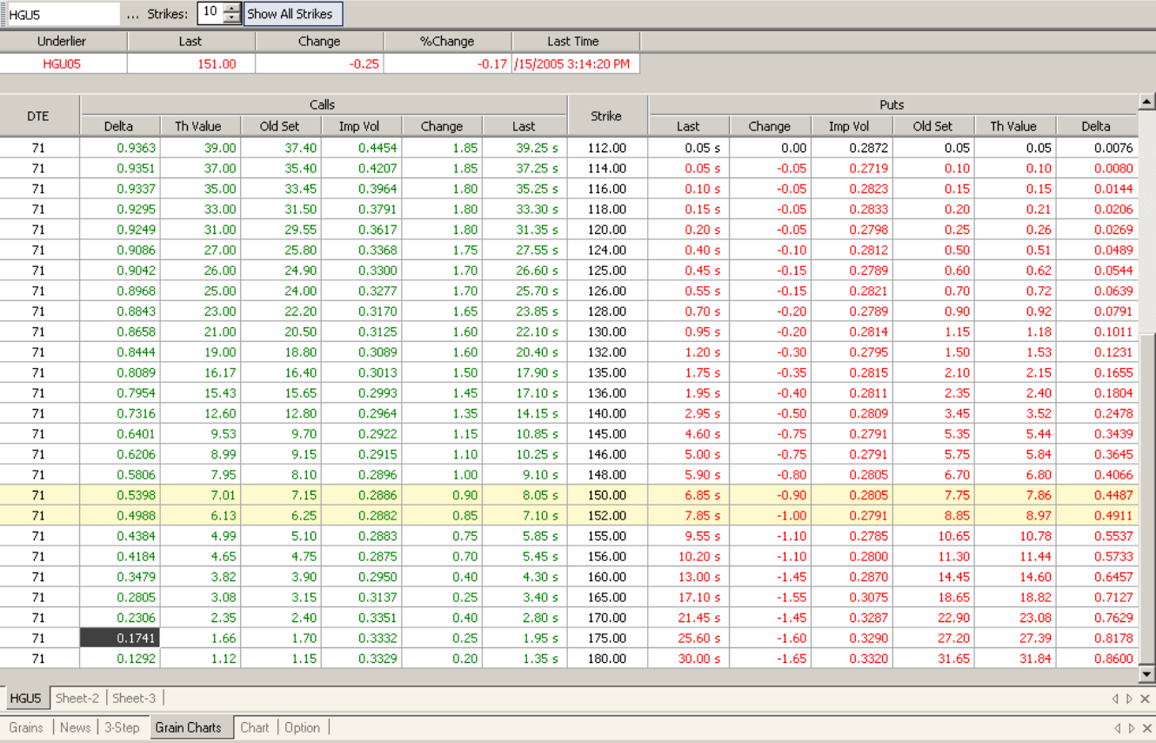1156x743 pixels.
Task: Click call implied vol 0.4454
Action: coord(361,148)
